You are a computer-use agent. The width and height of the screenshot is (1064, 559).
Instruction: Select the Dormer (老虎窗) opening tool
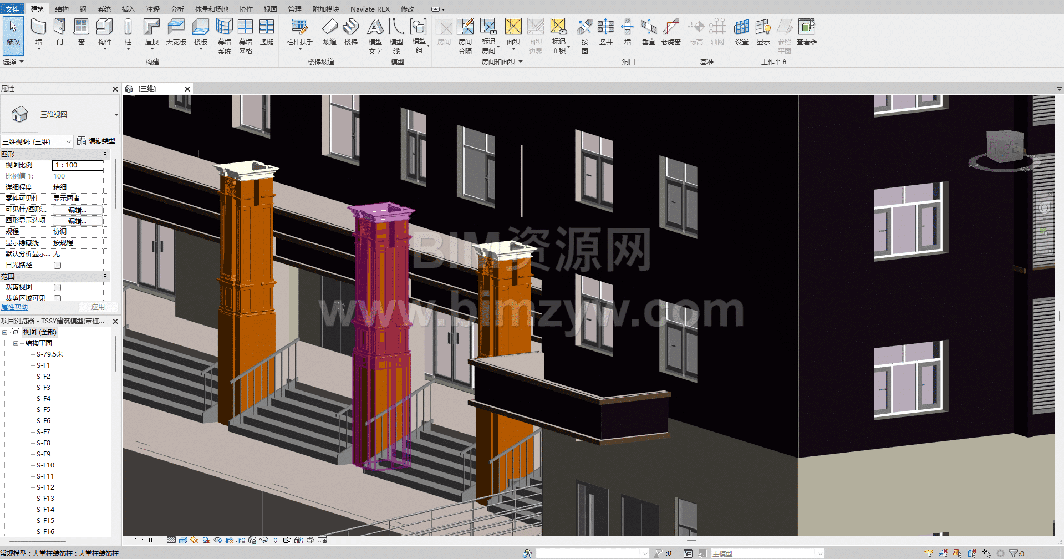(x=671, y=32)
